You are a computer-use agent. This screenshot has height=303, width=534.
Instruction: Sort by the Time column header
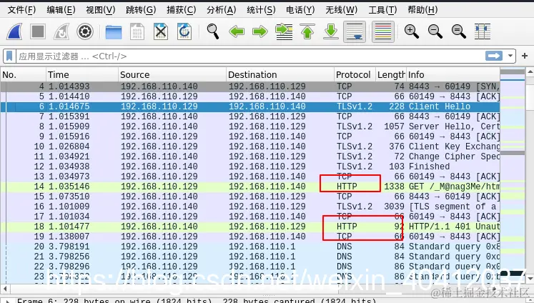click(82, 74)
